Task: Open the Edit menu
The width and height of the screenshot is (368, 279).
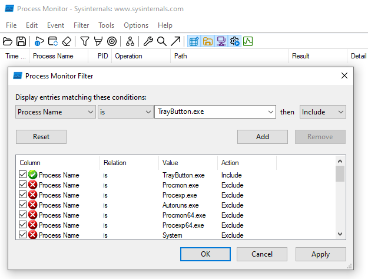Action: pos(32,25)
